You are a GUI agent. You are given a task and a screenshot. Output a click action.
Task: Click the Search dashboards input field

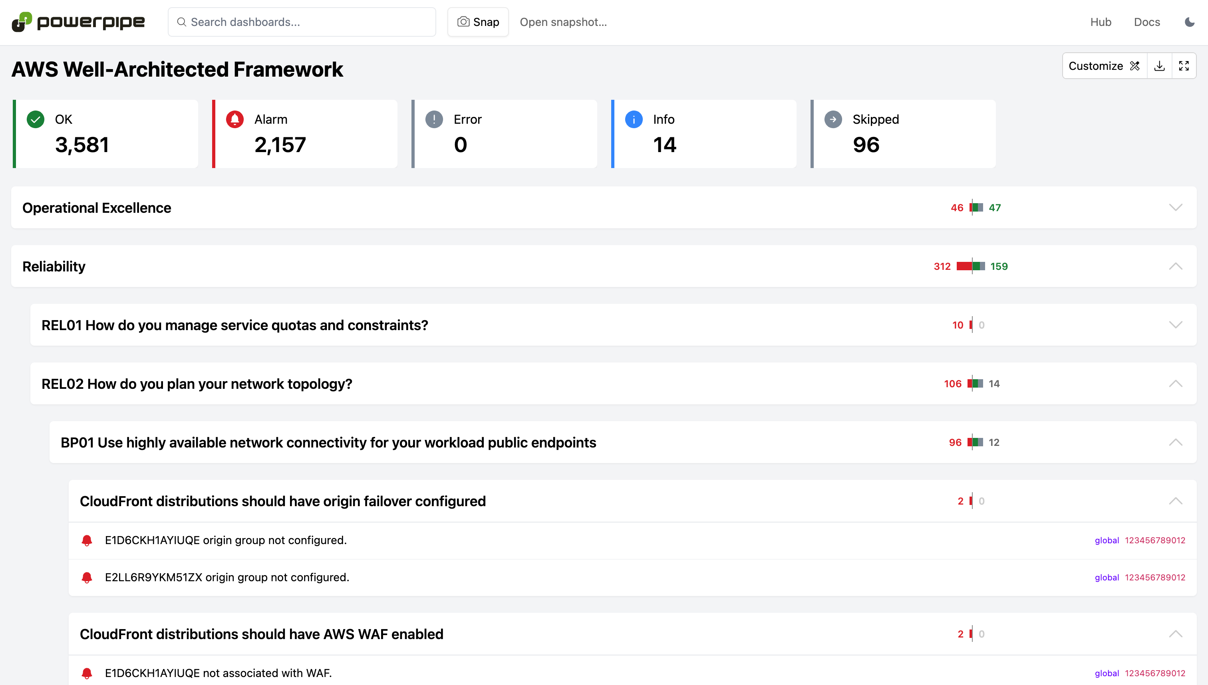coord(302,22)
